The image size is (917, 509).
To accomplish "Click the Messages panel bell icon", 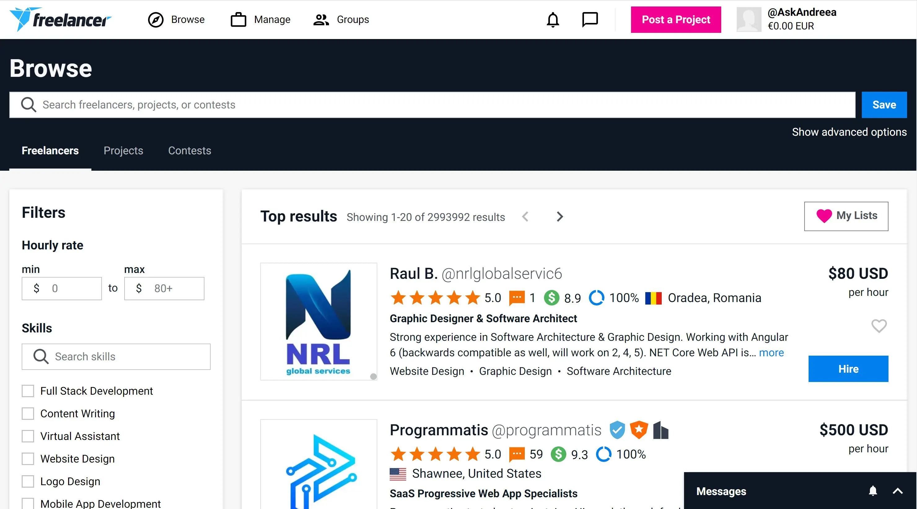I will point(872,491).
